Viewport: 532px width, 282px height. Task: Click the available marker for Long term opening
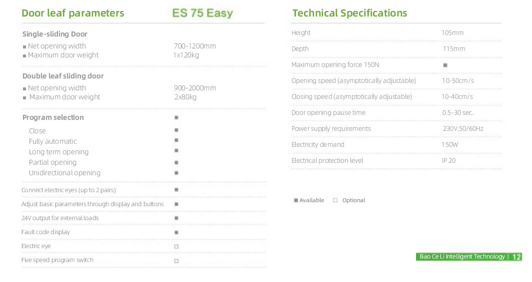(x=176, y=151)
